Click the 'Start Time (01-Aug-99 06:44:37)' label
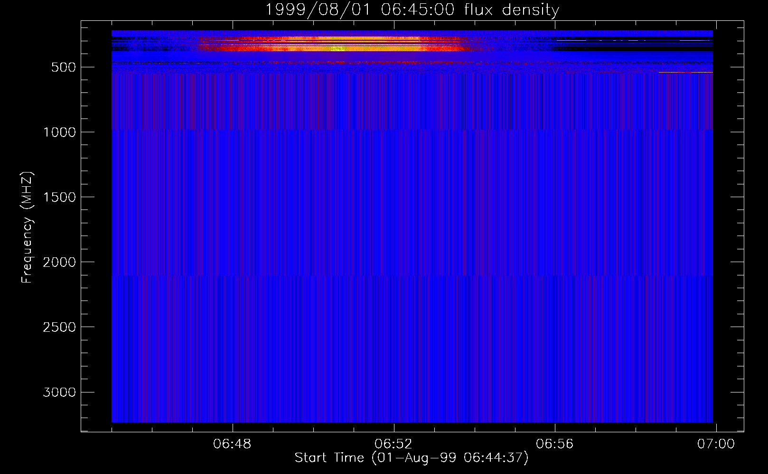Image resolution: width=768 pixels, height=474 pixels. 412,458
